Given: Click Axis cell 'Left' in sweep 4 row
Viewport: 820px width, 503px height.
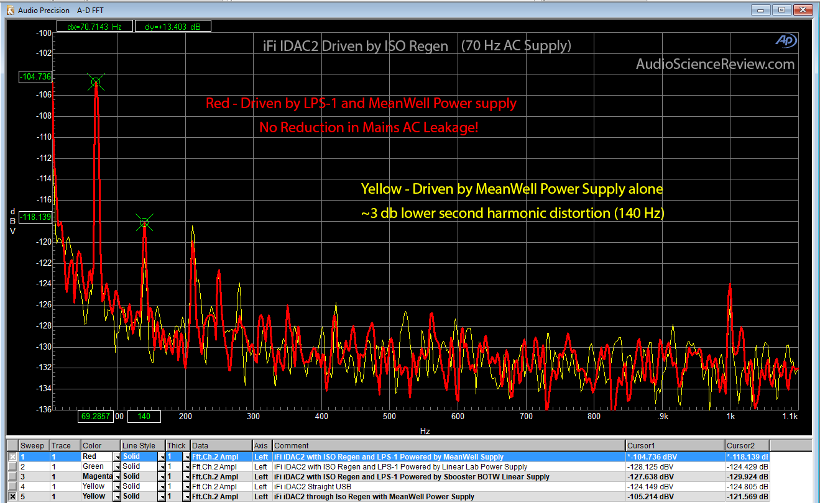Looking at the screenshot, I should (x=261, y=486).
